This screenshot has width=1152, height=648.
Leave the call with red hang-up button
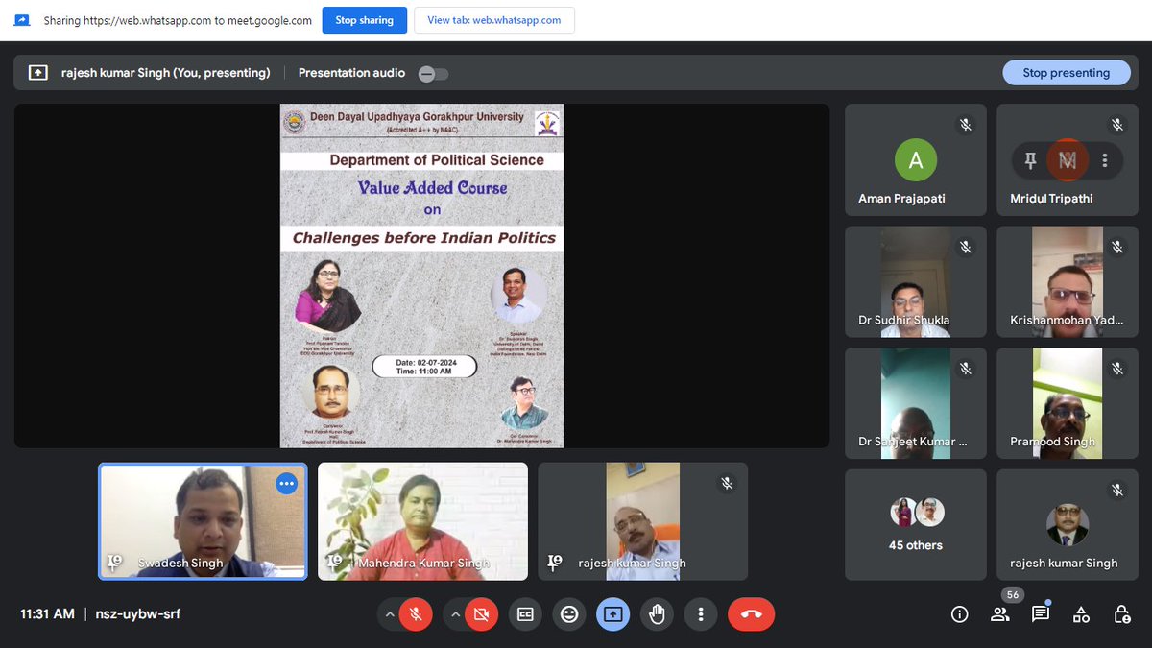tap(752, 614)
